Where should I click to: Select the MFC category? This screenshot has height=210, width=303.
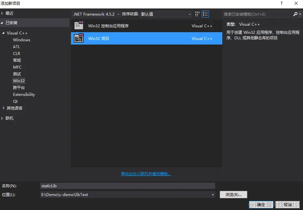(x=17, y=67)
